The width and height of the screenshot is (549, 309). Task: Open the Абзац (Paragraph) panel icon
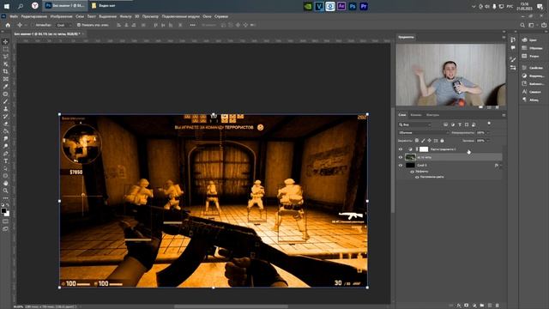[524, 100]
